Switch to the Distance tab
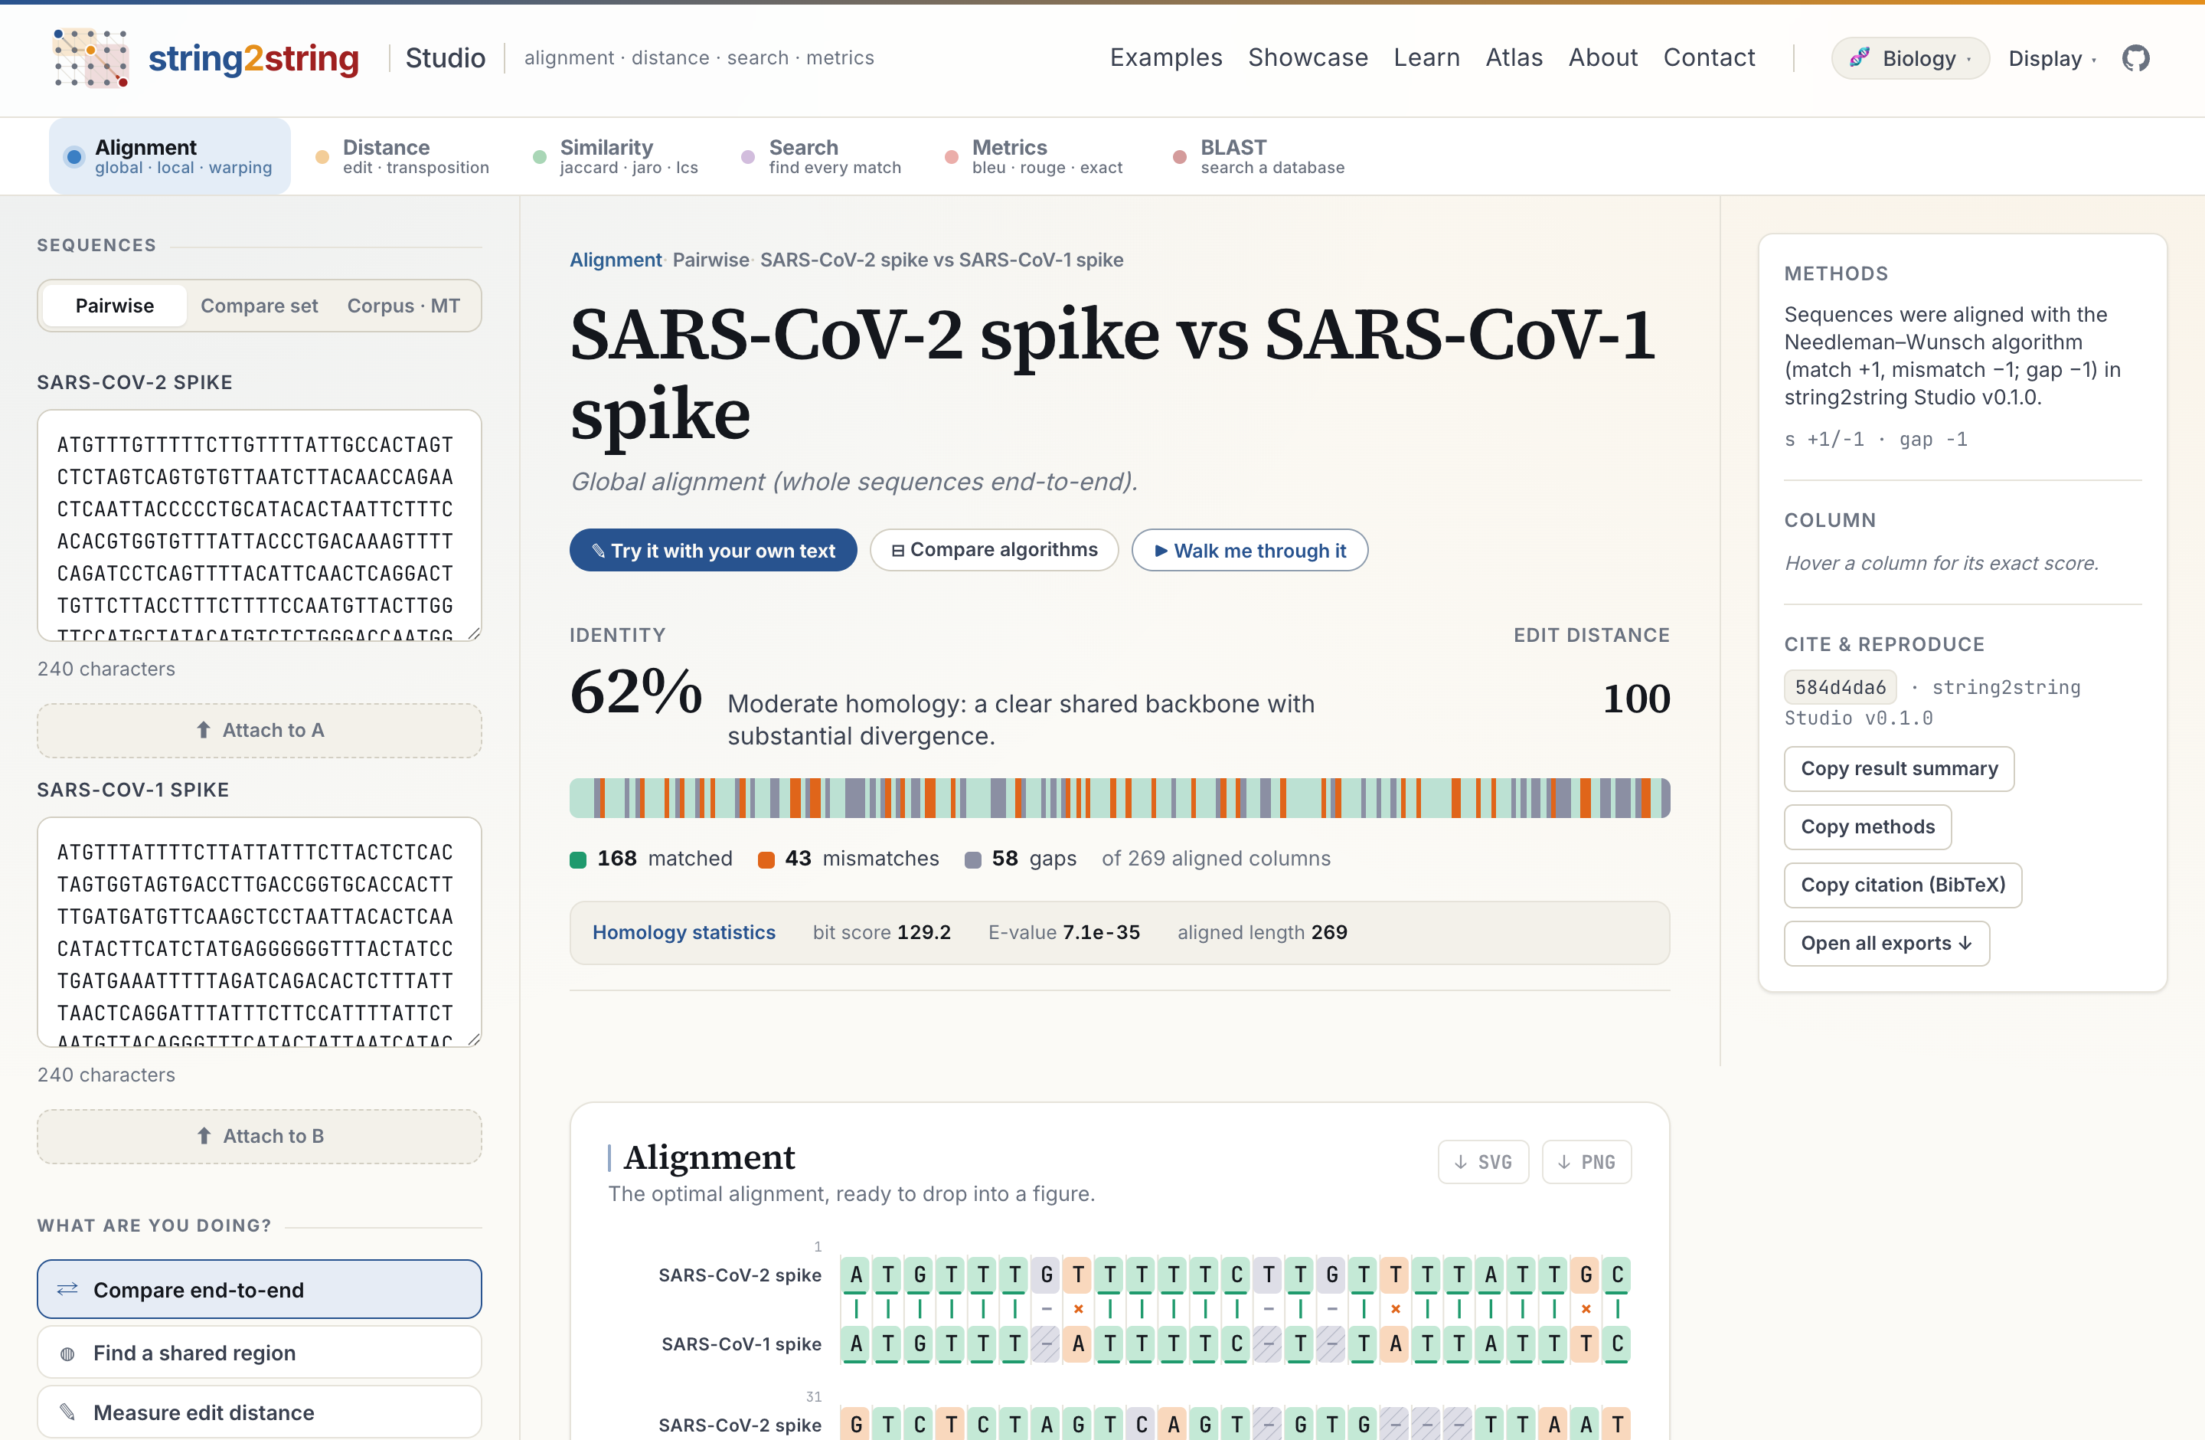This screenshot has height=1440, width=2205. [x=403, y=155]
